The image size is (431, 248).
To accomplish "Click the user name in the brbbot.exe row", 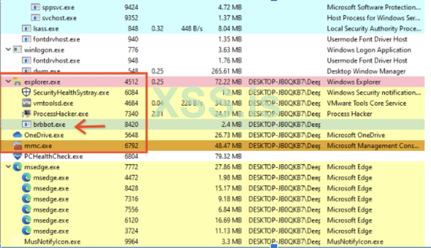I will pos(285,124).
